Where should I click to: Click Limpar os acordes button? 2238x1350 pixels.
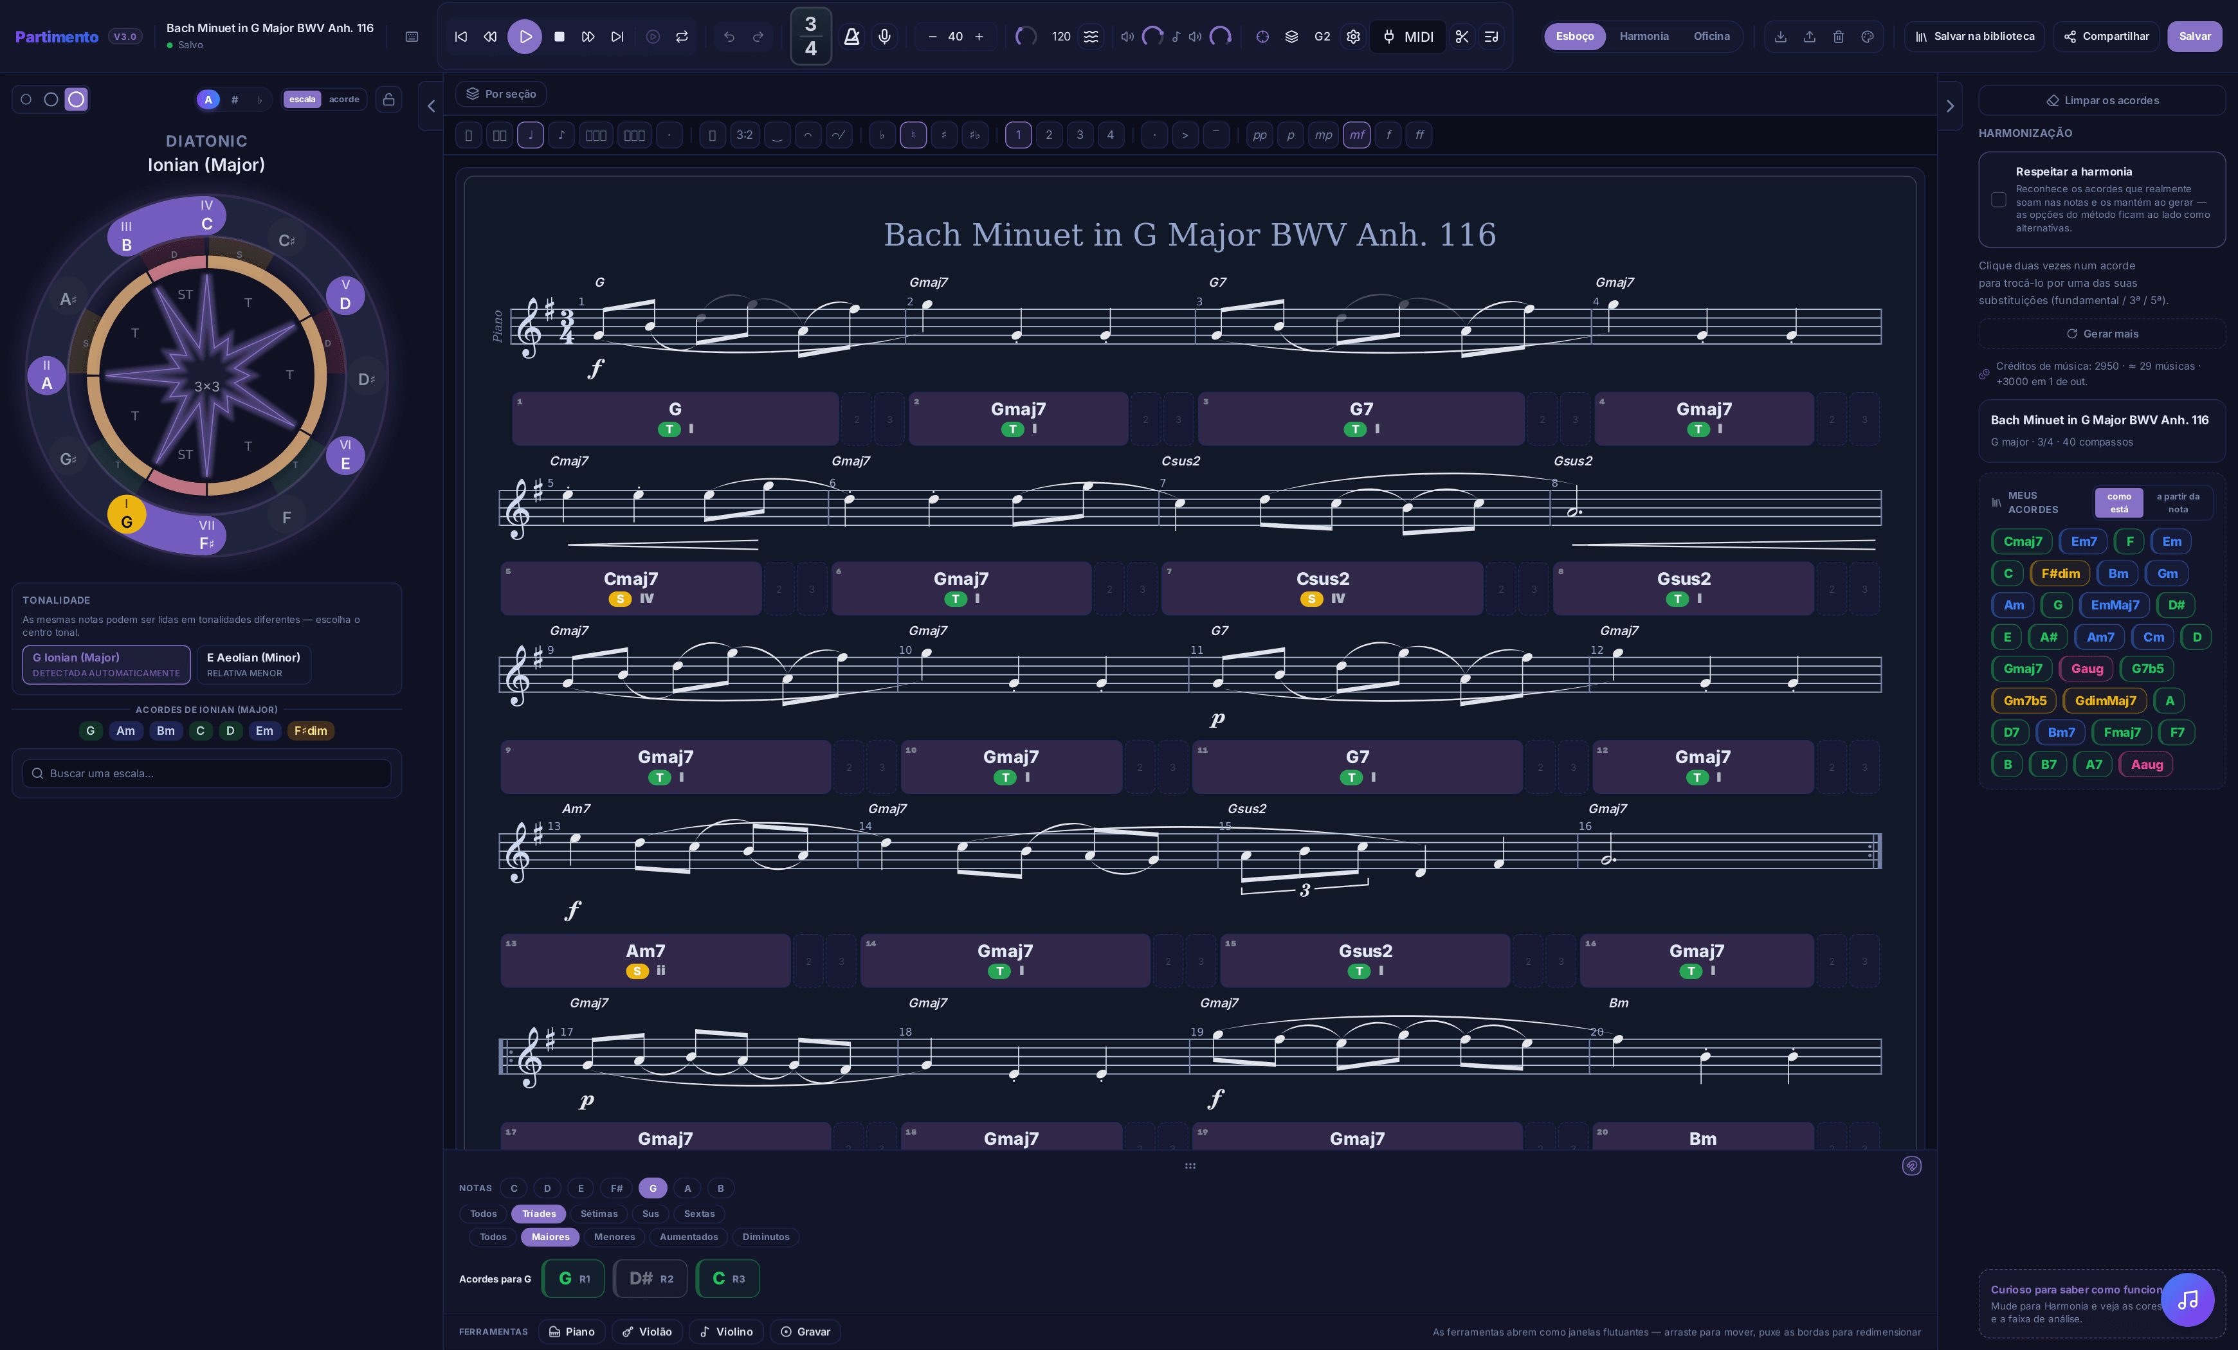(2102, 100)
